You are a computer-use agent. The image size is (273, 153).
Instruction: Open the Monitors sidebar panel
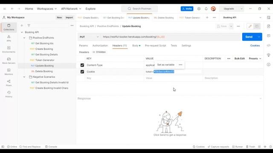[9, 72]
